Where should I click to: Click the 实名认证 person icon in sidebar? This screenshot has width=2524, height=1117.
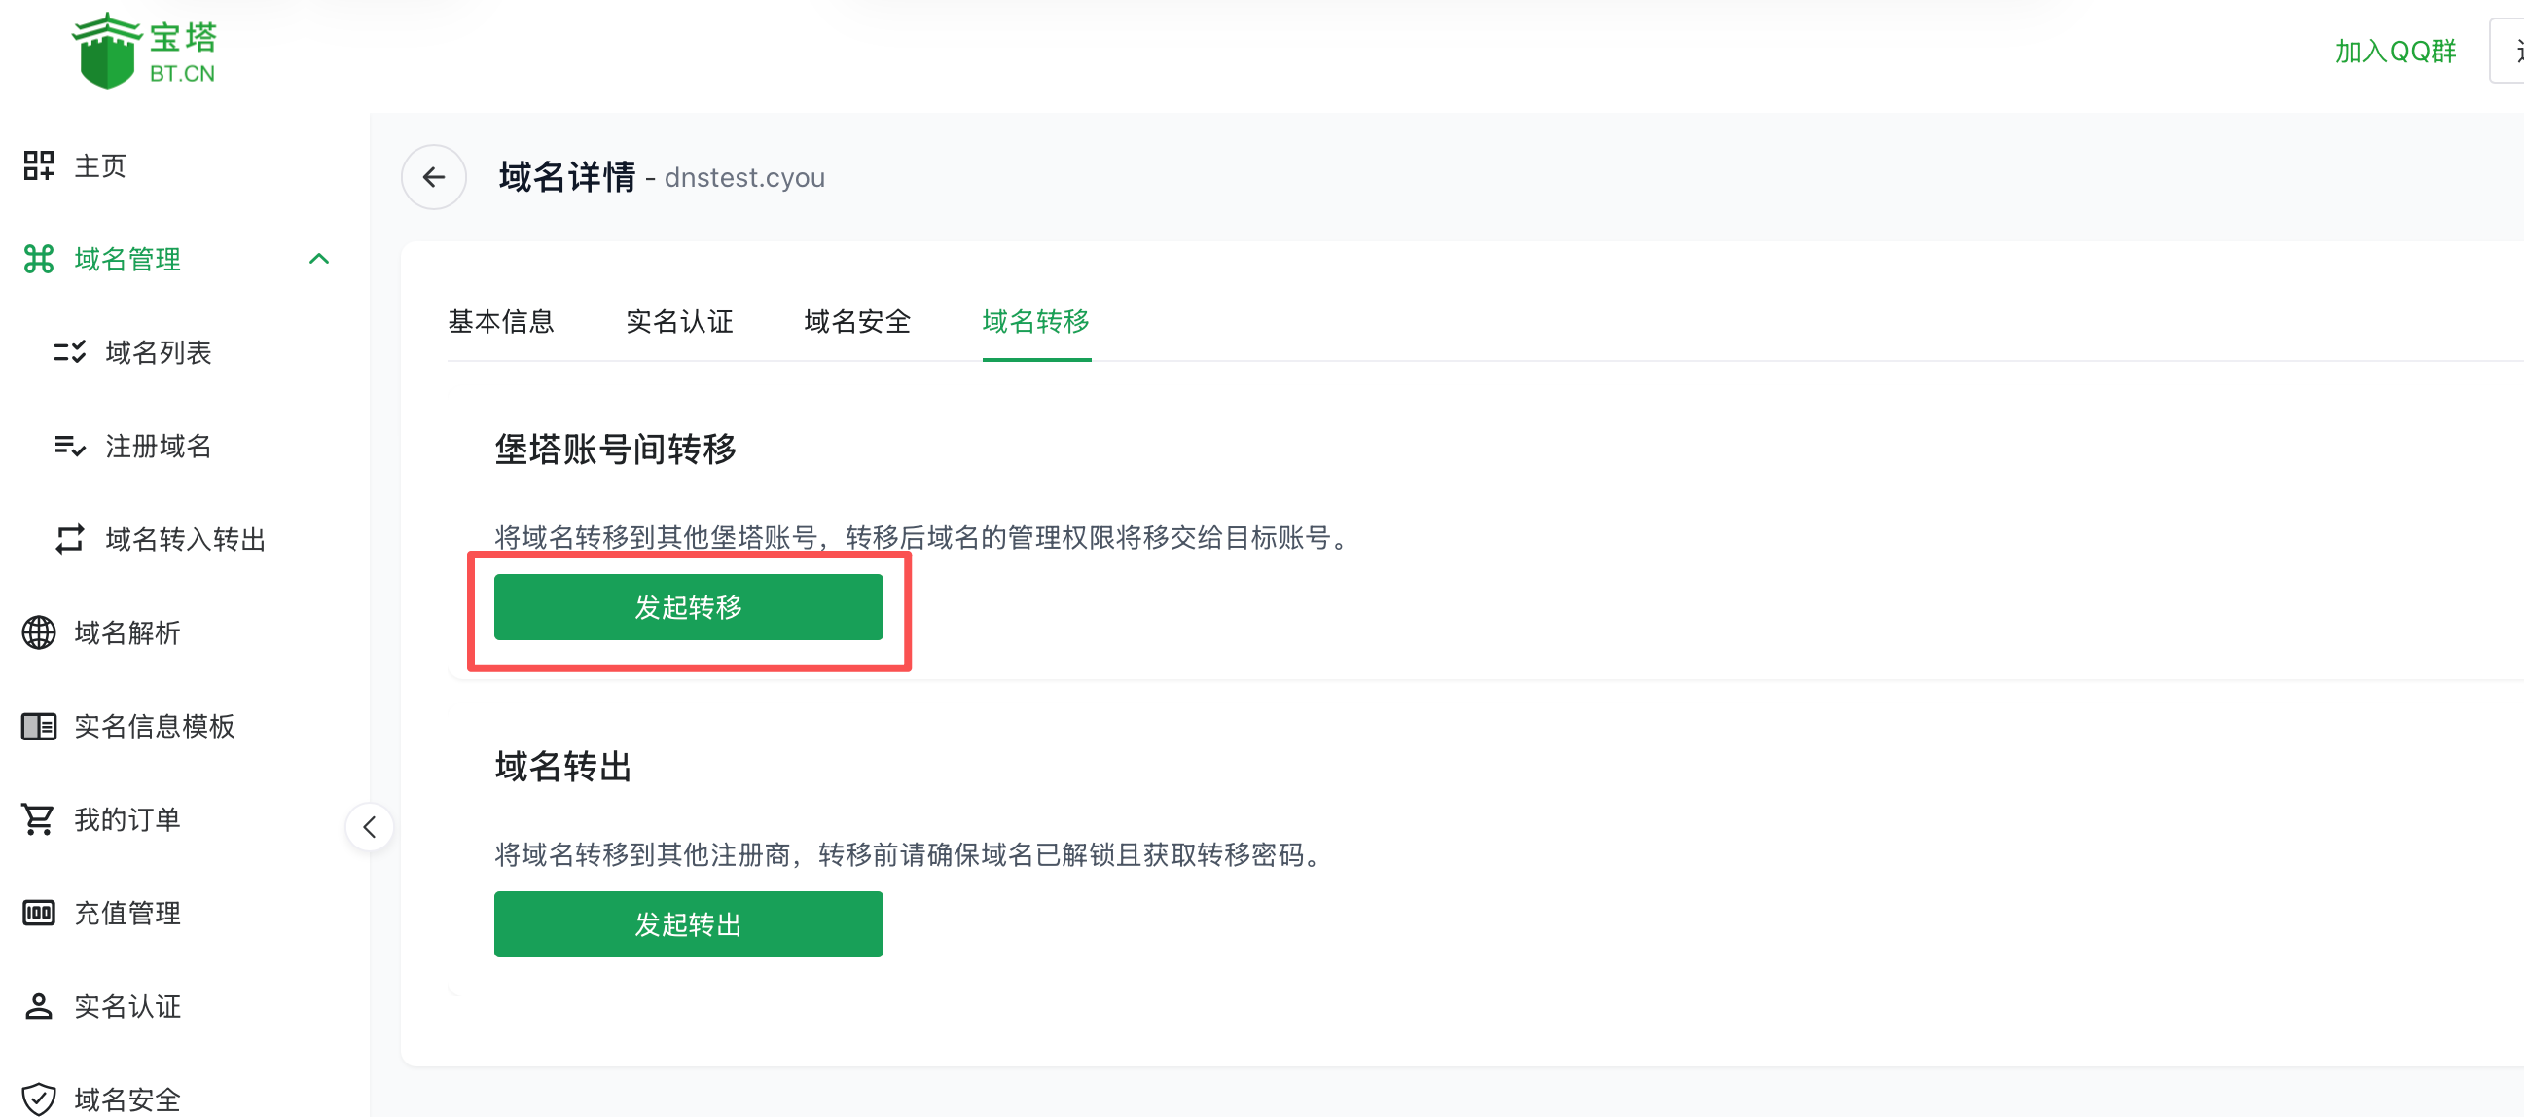click(x=37, y=1005)
